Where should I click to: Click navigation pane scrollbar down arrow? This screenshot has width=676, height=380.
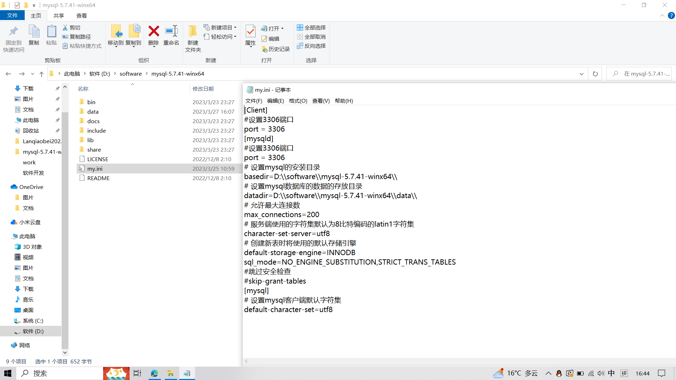point(65,352)
